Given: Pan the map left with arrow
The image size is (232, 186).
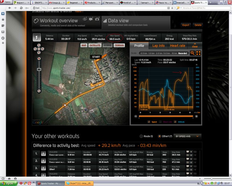Looking at the screenshot, I should [35, 49].
